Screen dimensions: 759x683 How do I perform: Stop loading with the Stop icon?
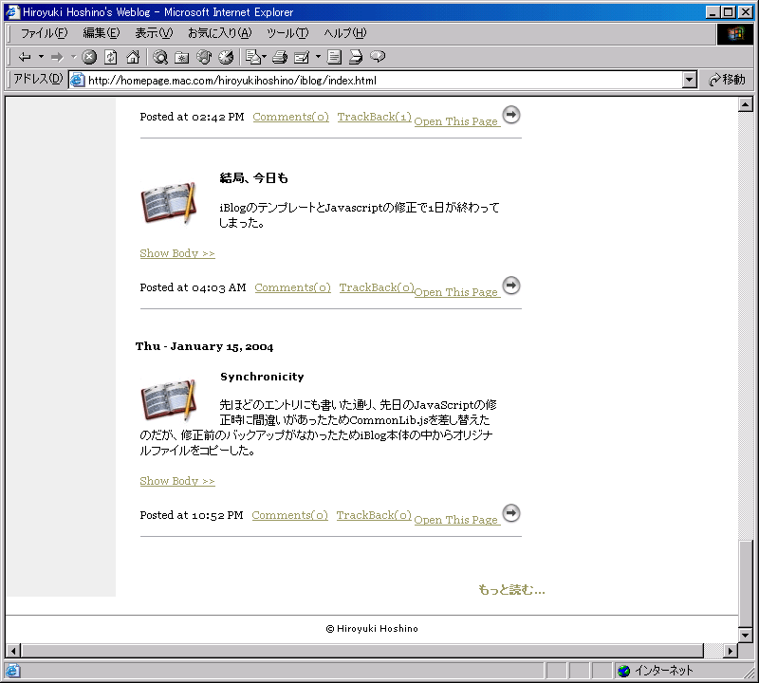[x=89, y=57]
